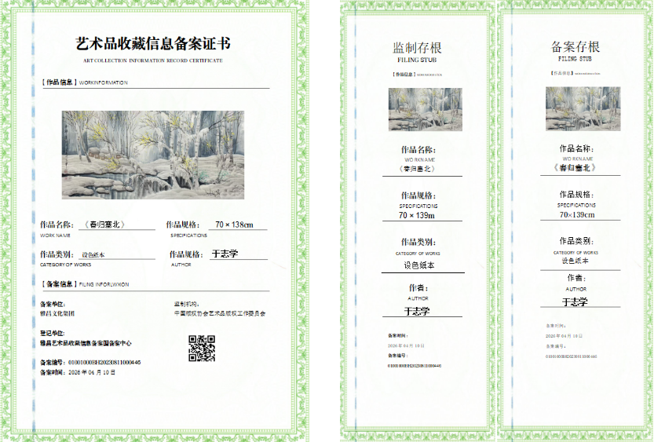The width and height of the screenshot is (654, 442).
Task: Select the painting thumbnail in the 监制存根 stub
Action: pyautogui.click(x=425, y=109)
